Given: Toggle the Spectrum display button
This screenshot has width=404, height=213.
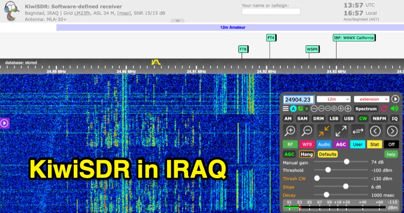Looking at the screenshot, I should click(366, 109).
